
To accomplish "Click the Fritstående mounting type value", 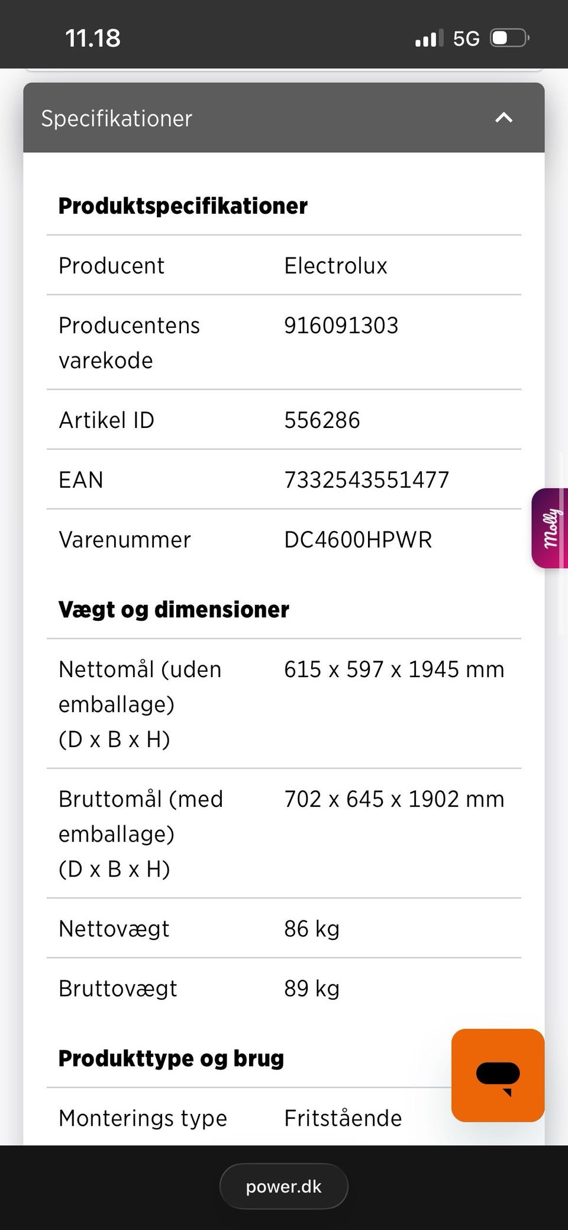I will point(343,1118).
